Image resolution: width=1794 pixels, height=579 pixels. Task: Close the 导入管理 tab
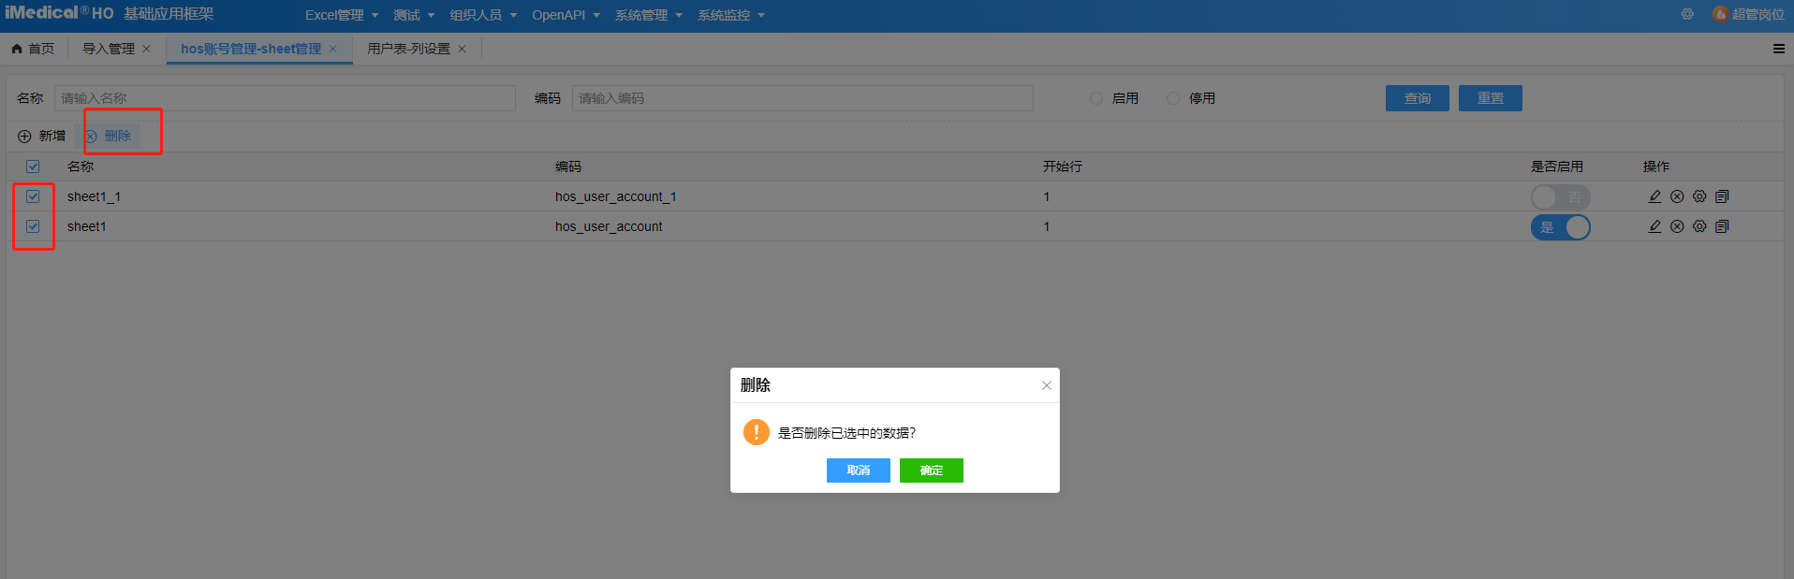(x=146, y=49)
